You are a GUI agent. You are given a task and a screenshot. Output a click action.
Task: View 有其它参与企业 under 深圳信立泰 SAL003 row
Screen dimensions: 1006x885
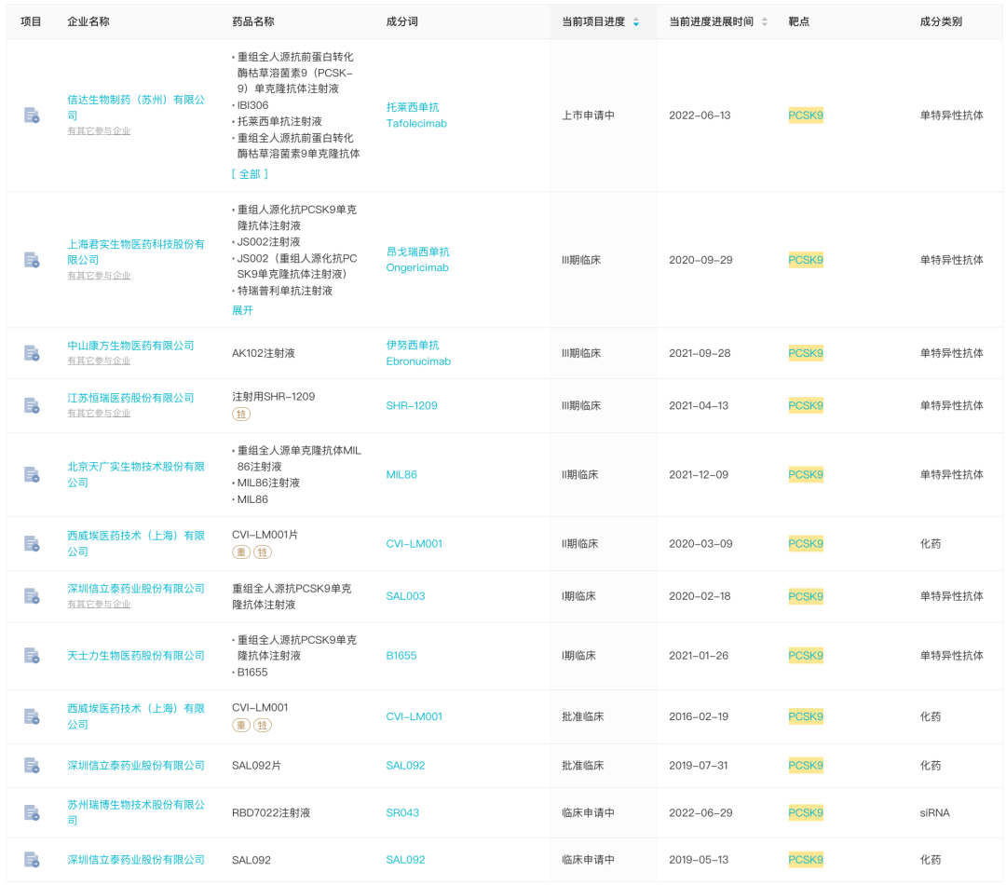point(99,604)
